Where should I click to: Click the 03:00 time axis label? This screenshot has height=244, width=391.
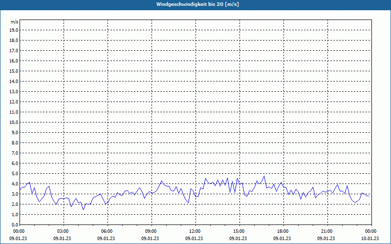(63, 231)
